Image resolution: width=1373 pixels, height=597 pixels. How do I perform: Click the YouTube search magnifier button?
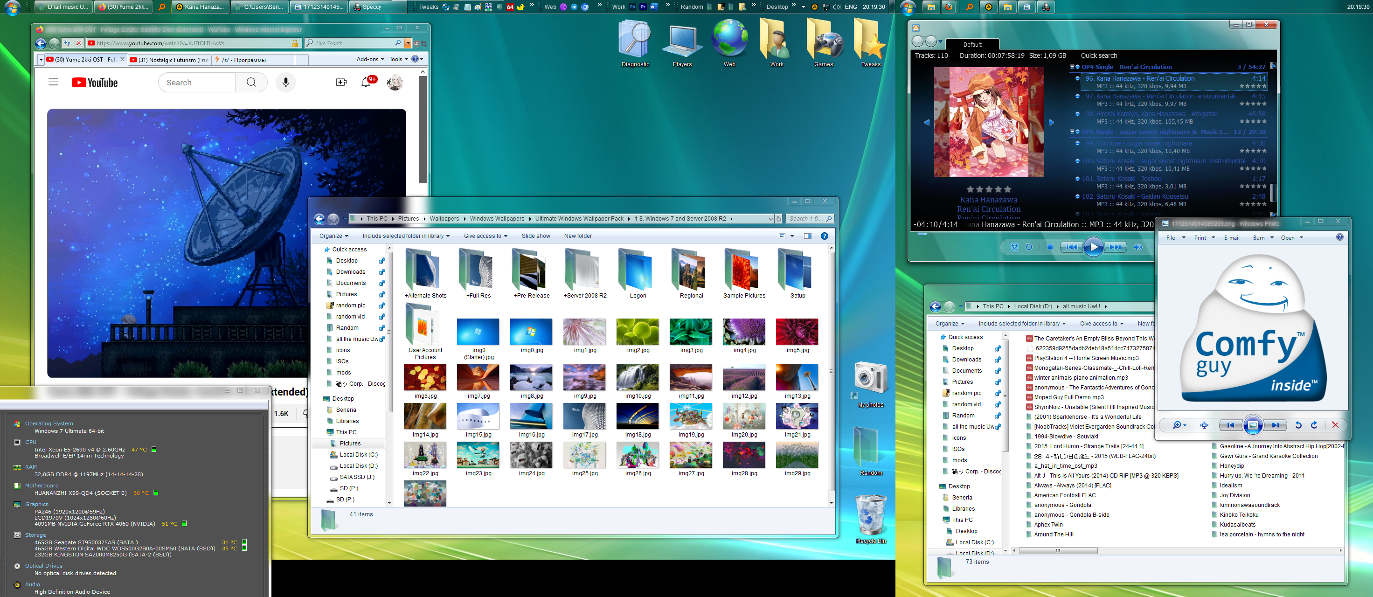(x=251, y=83)
